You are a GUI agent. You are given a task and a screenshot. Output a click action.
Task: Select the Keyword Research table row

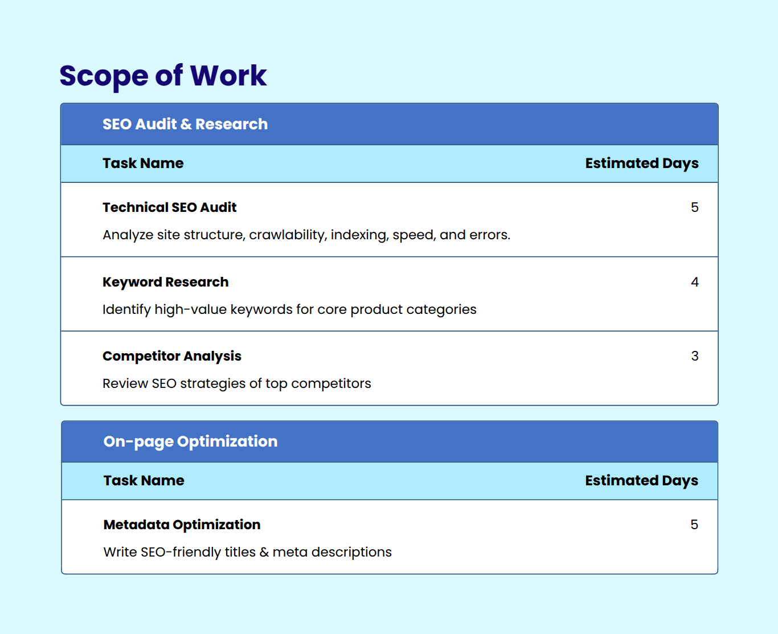pos(389,294)
